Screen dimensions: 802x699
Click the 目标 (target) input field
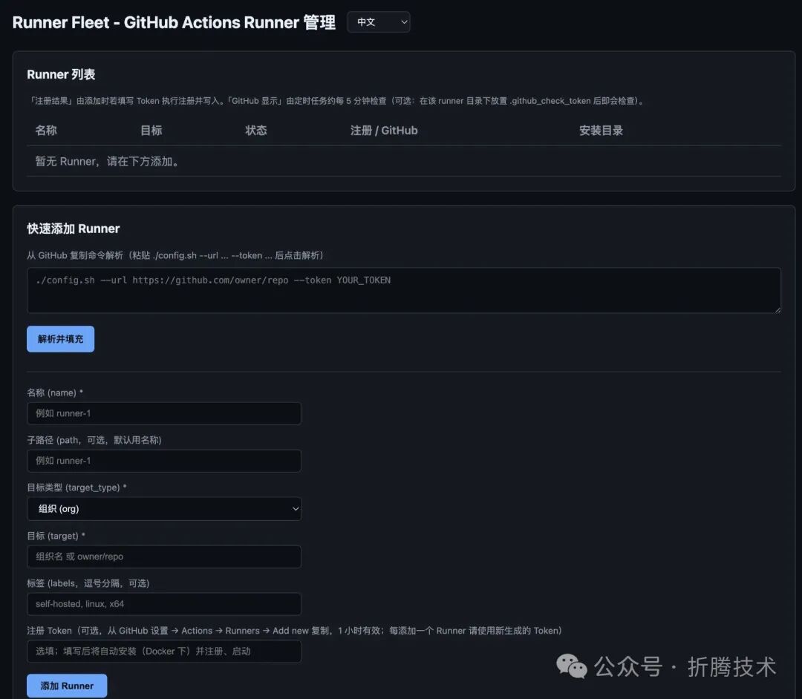[x=163, y=557]
